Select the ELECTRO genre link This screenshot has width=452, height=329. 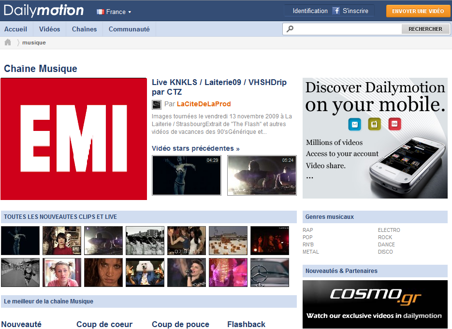389,230
